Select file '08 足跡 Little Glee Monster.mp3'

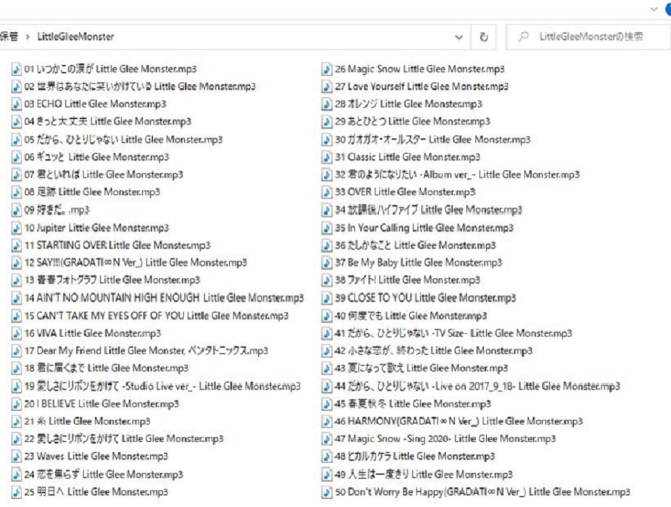85,193
